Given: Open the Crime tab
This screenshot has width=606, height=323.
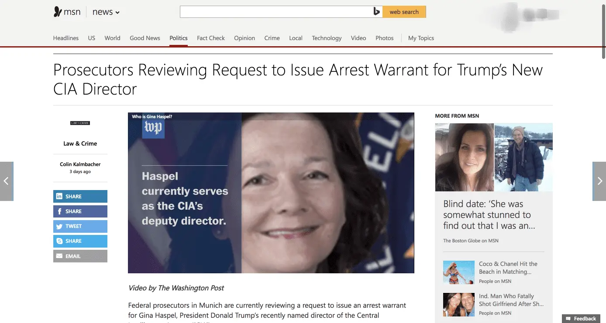Looking at the screenshot, I should tap(272, 38).
